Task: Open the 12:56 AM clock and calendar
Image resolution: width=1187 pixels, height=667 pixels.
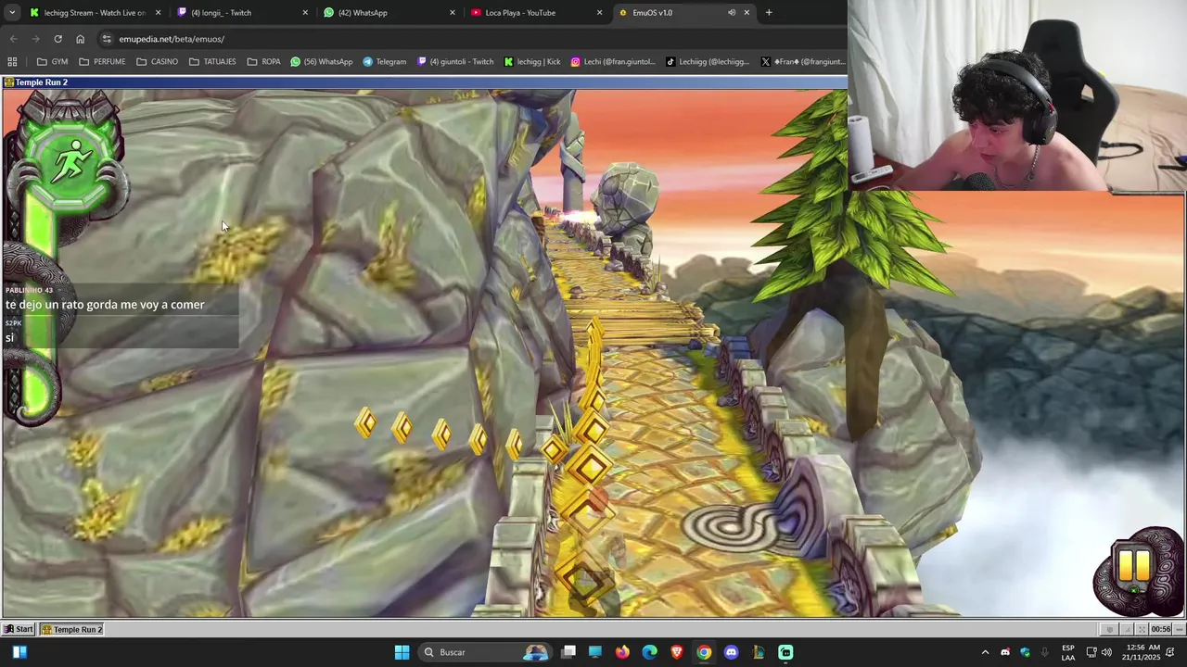Action: point(1140,652)
